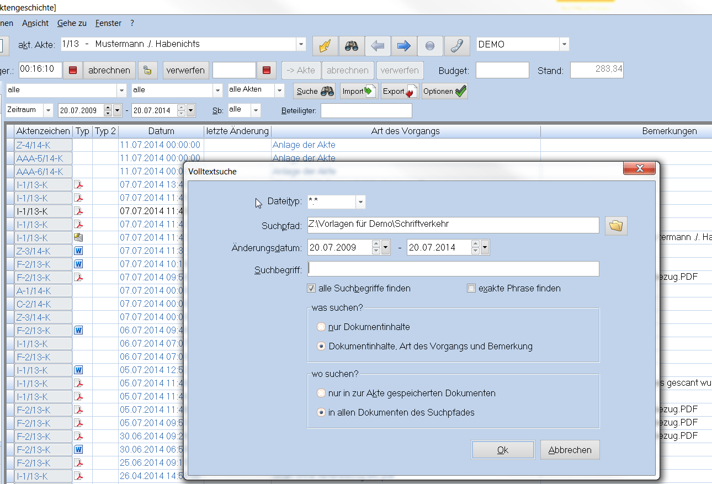Viewport: 712px width, 484px height.
Task: Click the Word icon in row Z-3/14-K 07.07.2014
Action: tap(78, 251)
